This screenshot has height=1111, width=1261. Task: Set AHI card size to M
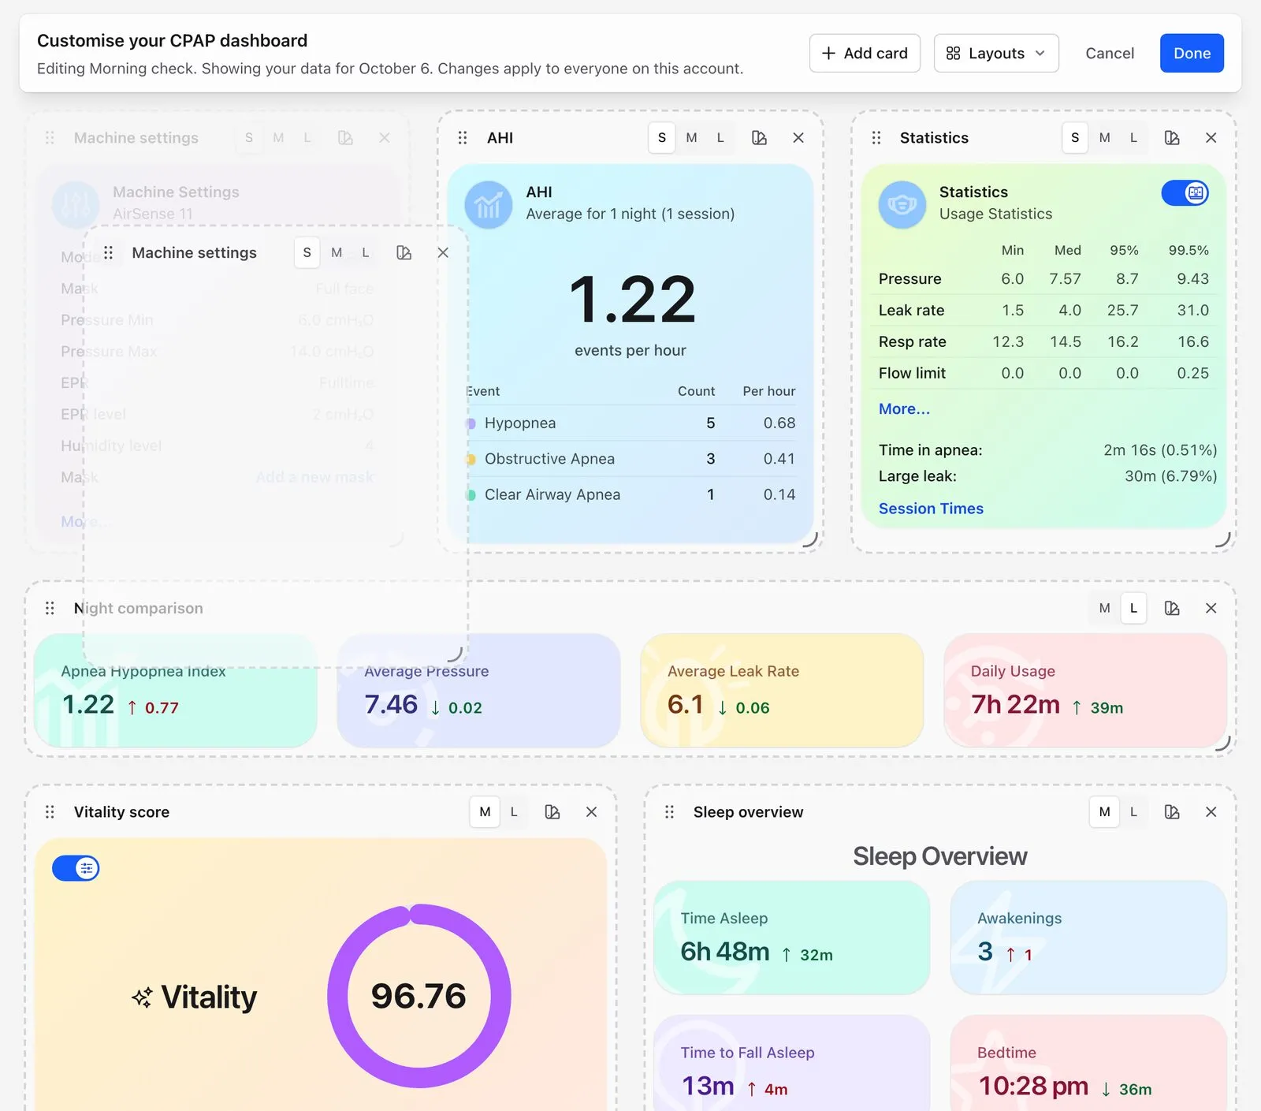point(691,138)
